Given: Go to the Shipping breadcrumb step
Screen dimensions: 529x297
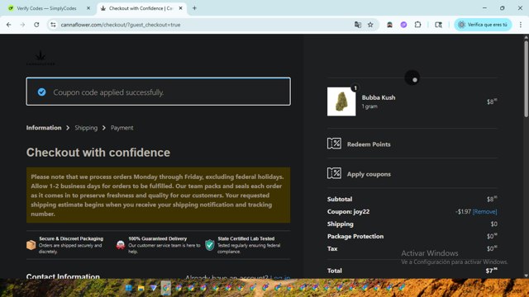Looking at the screenshot, I should (x=86, y=128).
